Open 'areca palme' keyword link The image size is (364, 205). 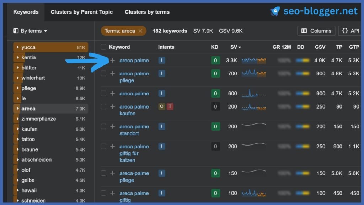tap(134, 61)
